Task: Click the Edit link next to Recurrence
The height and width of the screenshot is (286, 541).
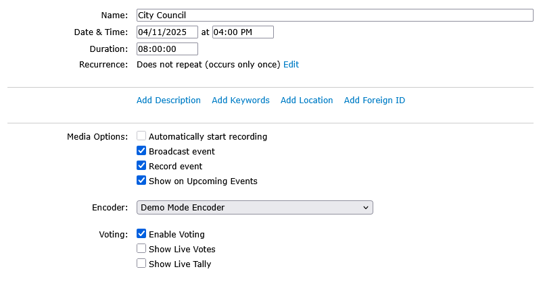Action: (x=291, y=65)
